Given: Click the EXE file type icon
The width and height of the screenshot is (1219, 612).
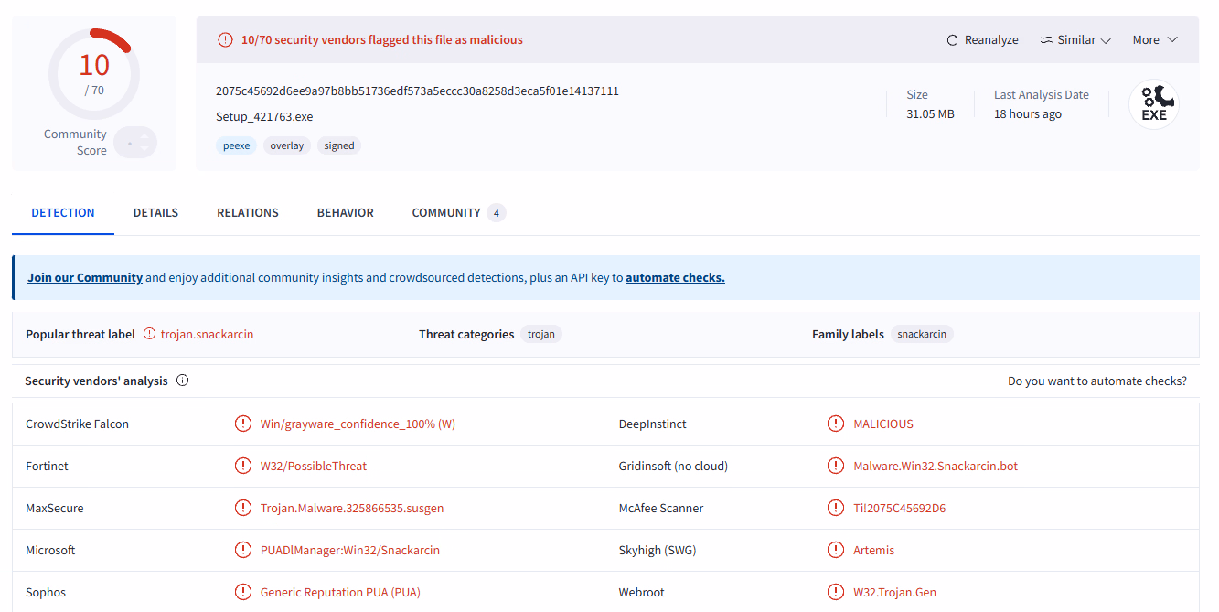Looking at the screenshot, I should (x=1153, y=105).
